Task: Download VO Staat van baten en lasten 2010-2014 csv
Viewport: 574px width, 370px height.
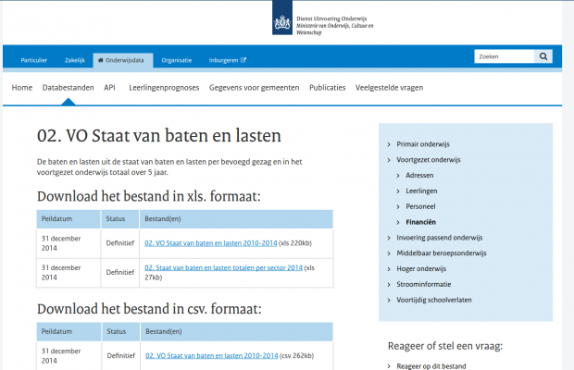Action: [212, 356]
